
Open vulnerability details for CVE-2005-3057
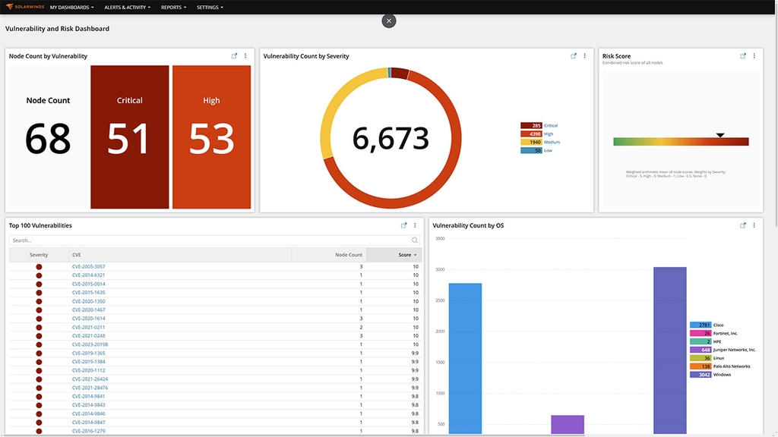click(87, 266)
